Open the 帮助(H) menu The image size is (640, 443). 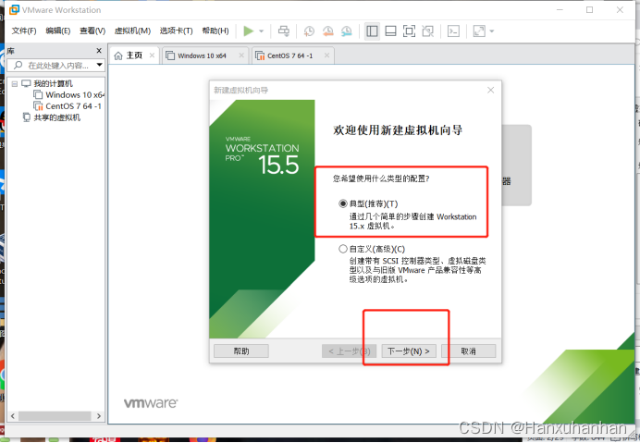pyautogui.click(x=215, y=31)
